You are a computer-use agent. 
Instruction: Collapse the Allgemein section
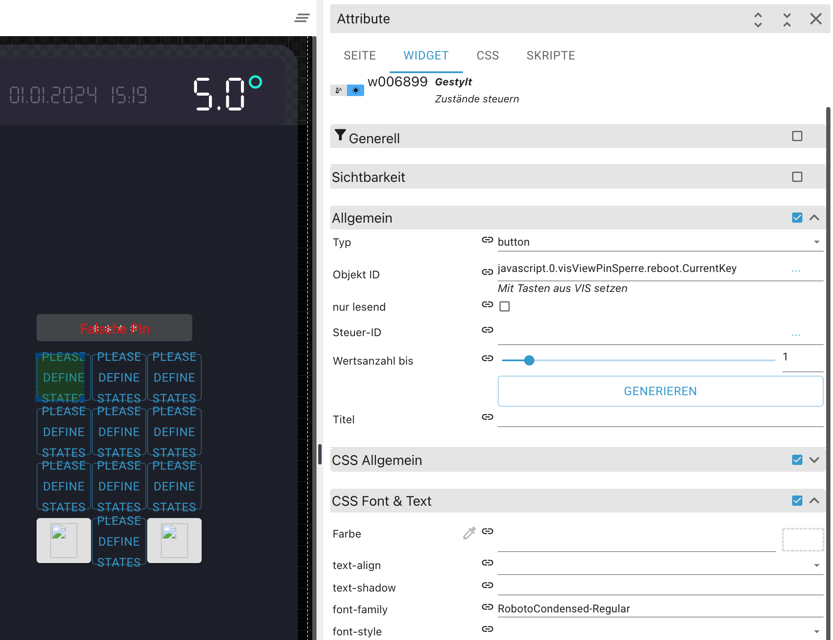point(814,218)
